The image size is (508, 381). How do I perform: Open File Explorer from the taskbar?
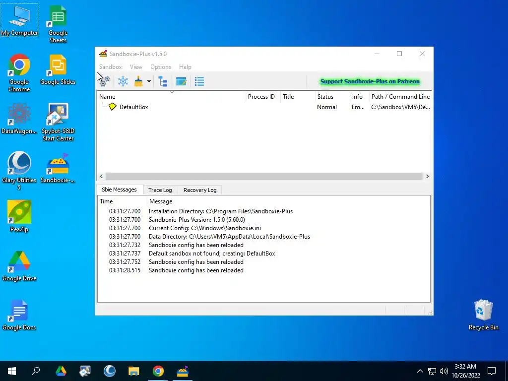click(133, 371)
